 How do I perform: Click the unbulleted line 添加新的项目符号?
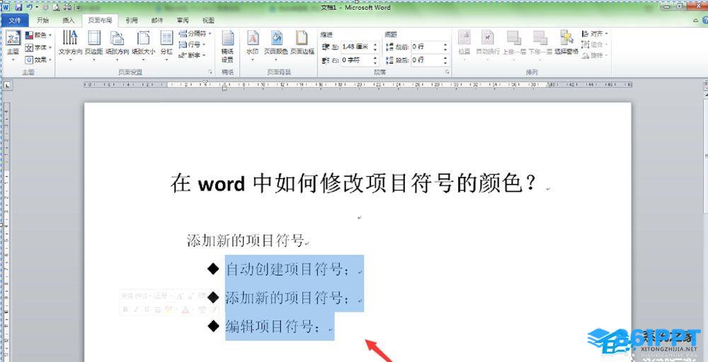[245, 240]
